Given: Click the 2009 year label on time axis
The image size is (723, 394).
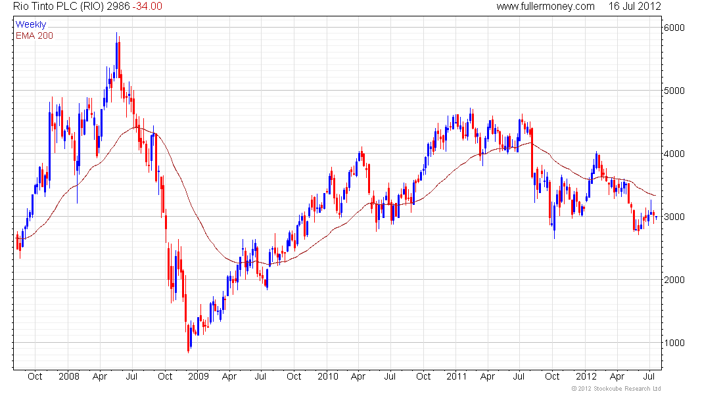Looking at the screenshot, I should 198,376.
